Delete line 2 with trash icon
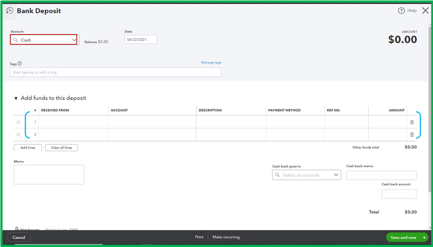433x247 pixels. pyautogui.click(x=412, y=135)
